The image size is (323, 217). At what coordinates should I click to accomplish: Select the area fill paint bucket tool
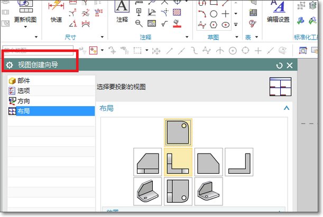point(177,23)
